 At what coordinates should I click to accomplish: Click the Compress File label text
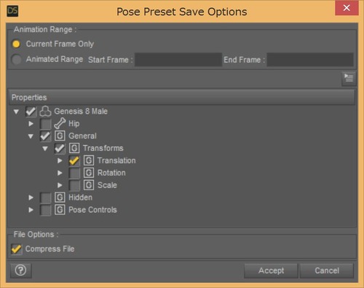(x=50, y=249)
